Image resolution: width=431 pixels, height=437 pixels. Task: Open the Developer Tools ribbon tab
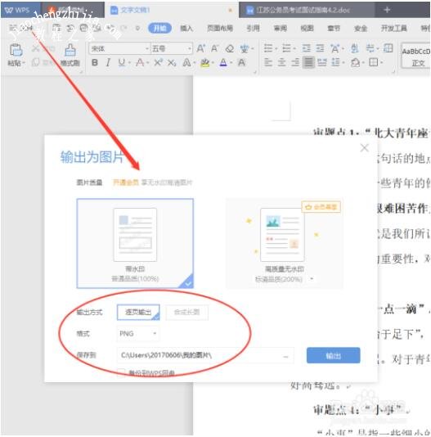(x=394, y=28)
